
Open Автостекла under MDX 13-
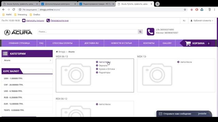[186, 62]
